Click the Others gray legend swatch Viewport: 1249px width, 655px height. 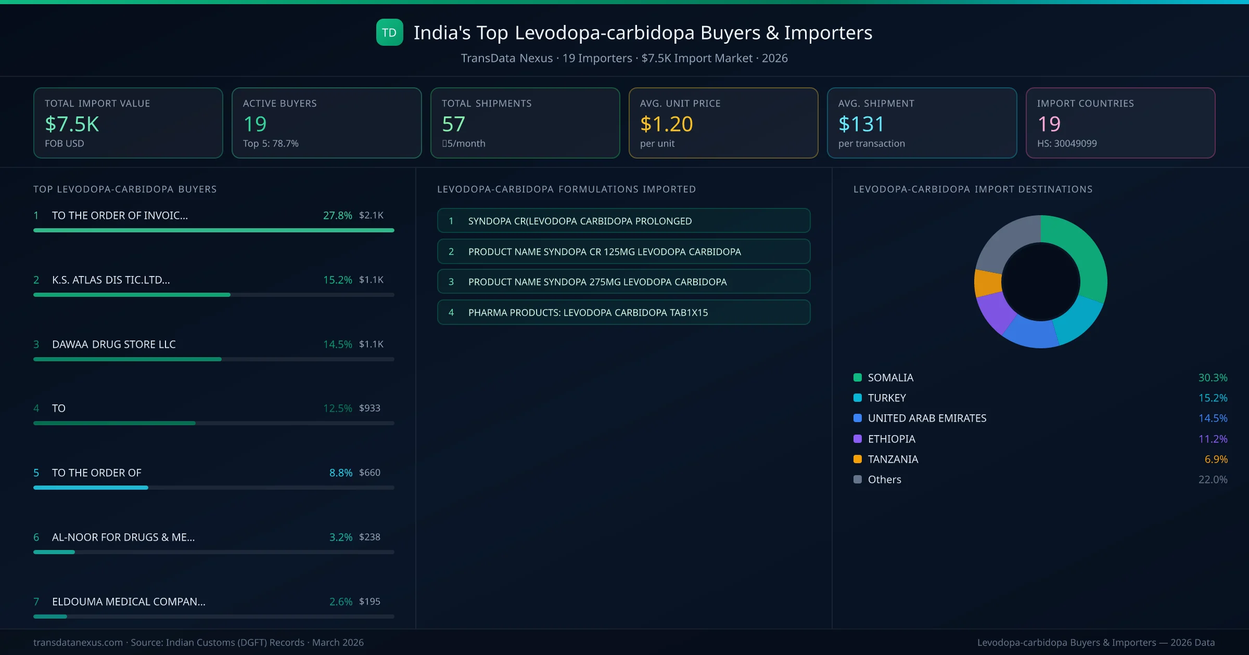tap(858, 479)
